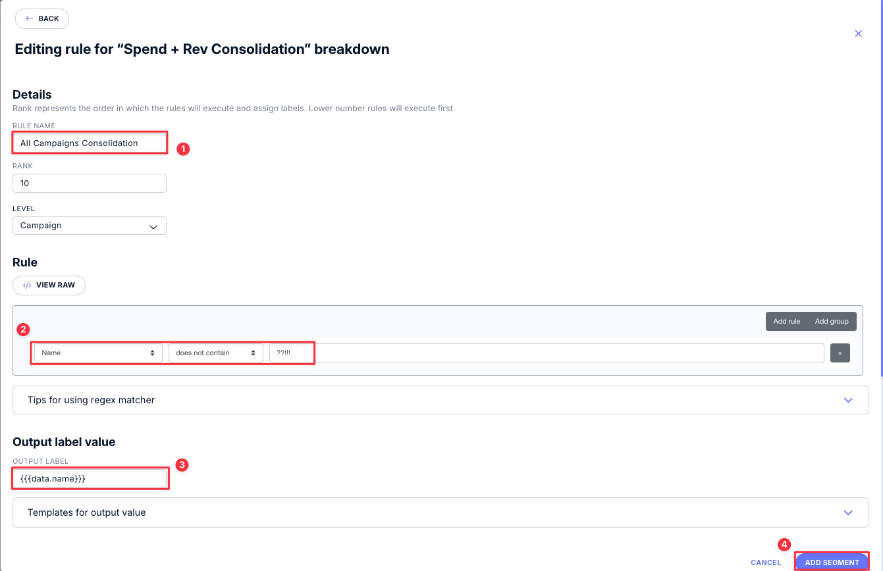Click the chevron on Tips regex panel
This screenshot has height=571, width=883.
pyautogui.click(x=848, y=400)
